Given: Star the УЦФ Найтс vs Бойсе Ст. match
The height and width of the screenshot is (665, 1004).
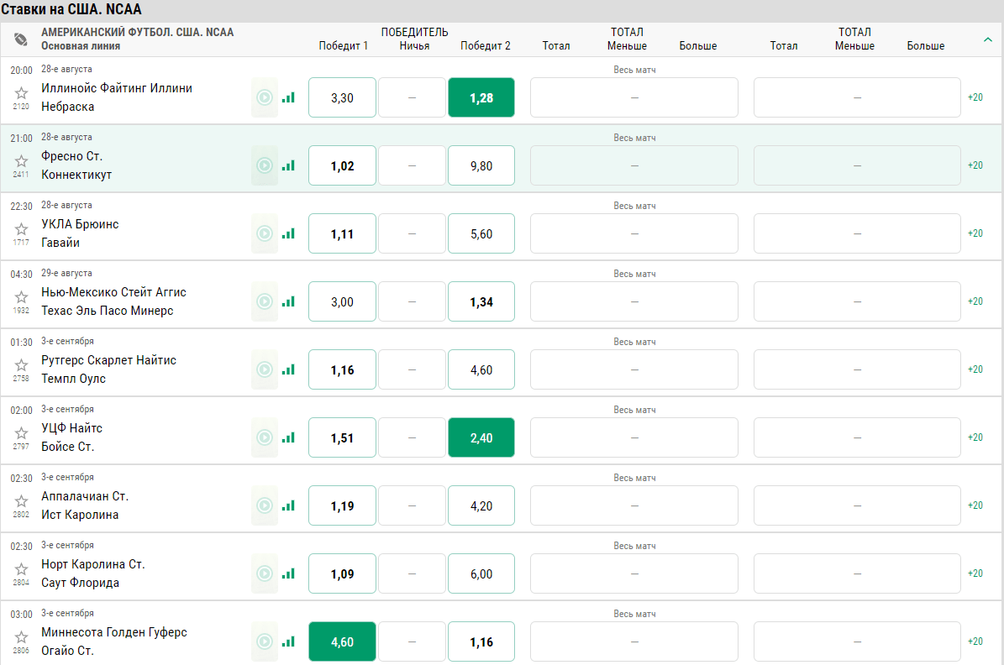Looking at the screenshot, I should click(x=21, y=432).
